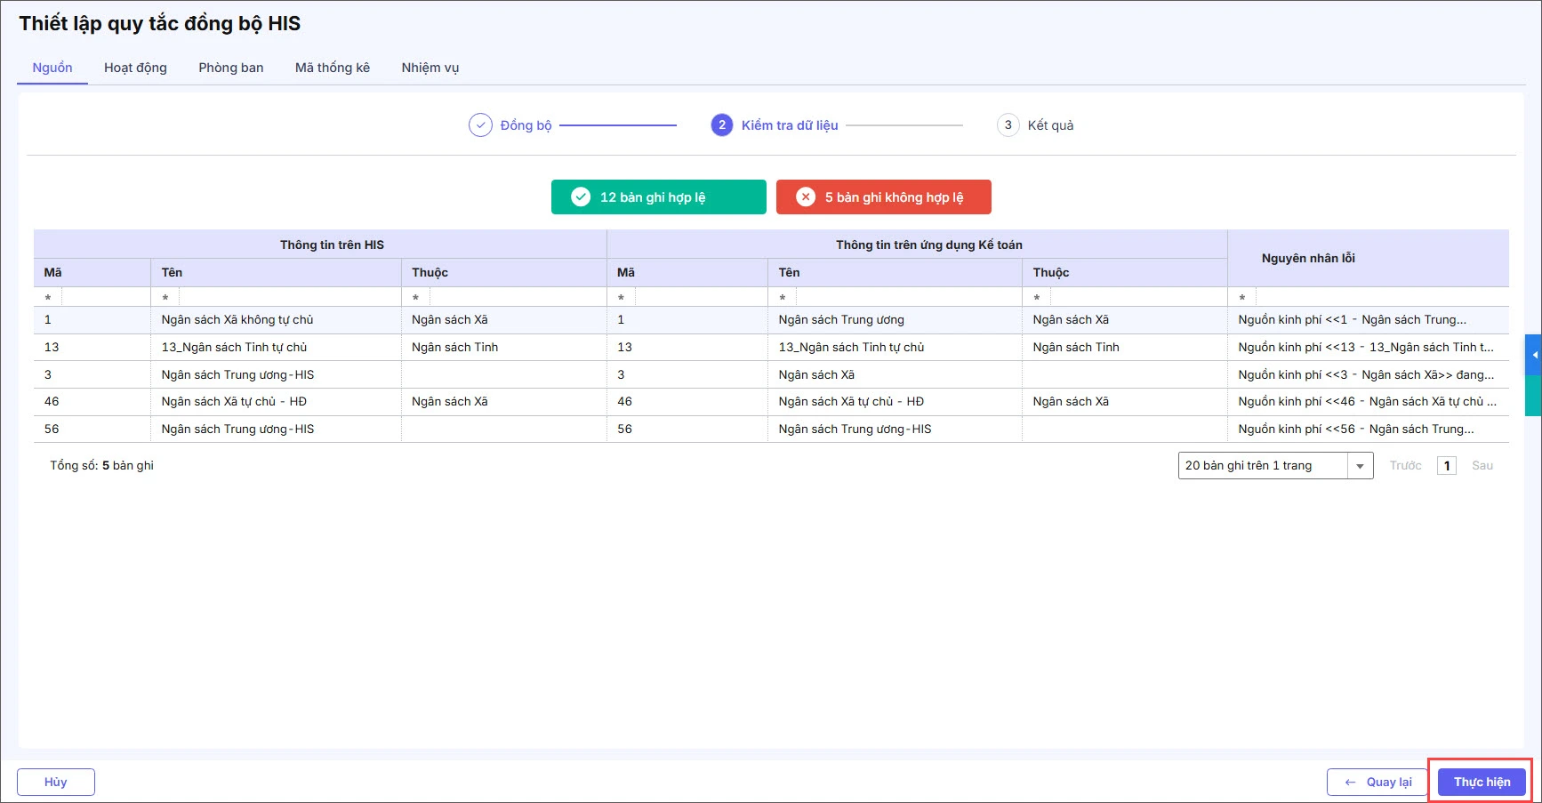Click the filter asterisk under Kế toán Tên column
The height and width of the screenshot is (803, 1542).
pyautogui.click(x=783, y=298)
